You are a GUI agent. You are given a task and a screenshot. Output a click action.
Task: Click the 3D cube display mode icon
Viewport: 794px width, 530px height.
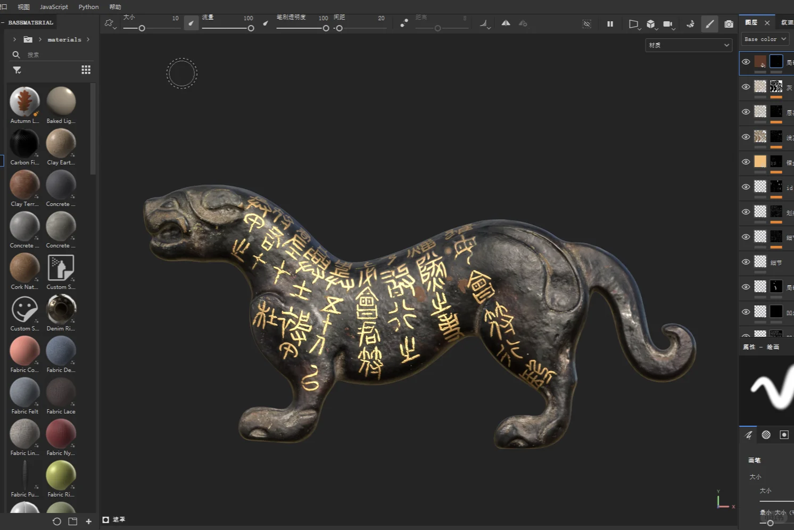[x=650, y=24]
